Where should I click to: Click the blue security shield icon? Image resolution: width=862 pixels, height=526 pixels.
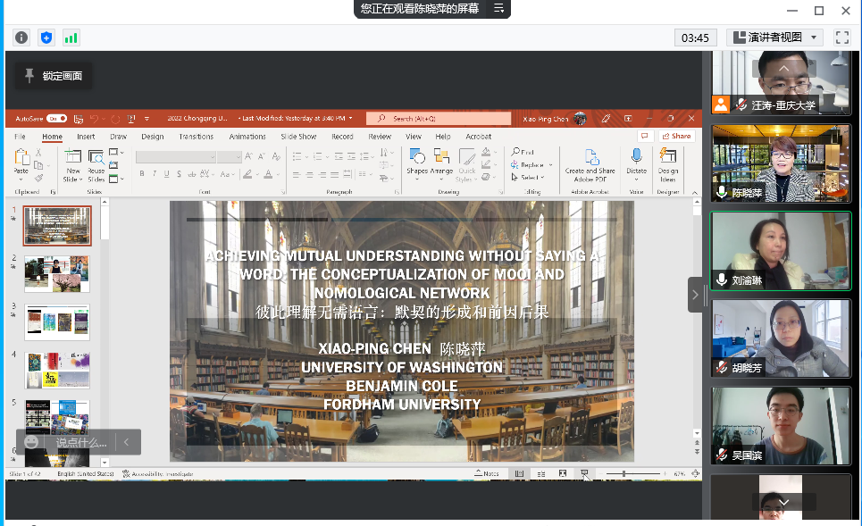pyautogui.click(x=46, y=38)
